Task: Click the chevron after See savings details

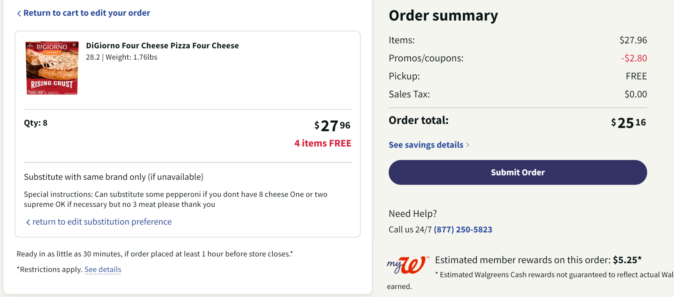Action: pos(468,145)
